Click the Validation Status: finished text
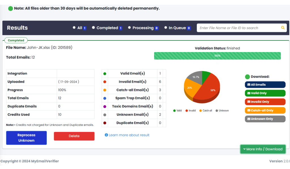 click(217, 48)
